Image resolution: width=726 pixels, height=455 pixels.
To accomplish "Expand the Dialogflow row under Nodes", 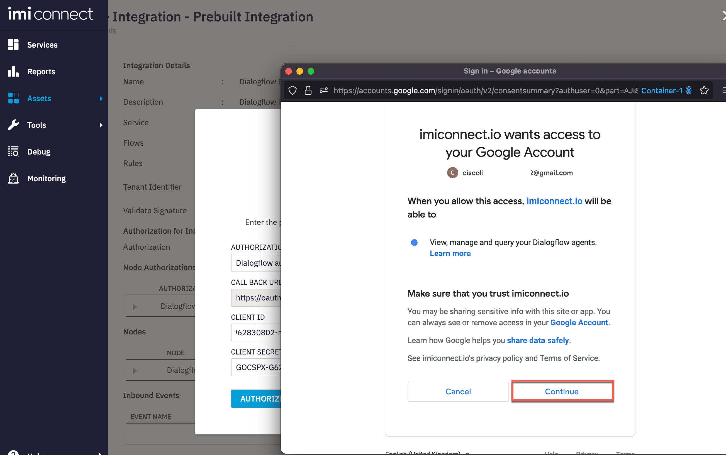I will (135, 370).
